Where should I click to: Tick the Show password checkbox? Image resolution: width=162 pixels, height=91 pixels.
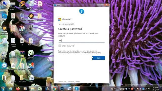(60, 46)
